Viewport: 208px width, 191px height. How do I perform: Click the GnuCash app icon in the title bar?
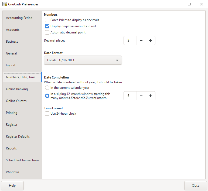5,4
